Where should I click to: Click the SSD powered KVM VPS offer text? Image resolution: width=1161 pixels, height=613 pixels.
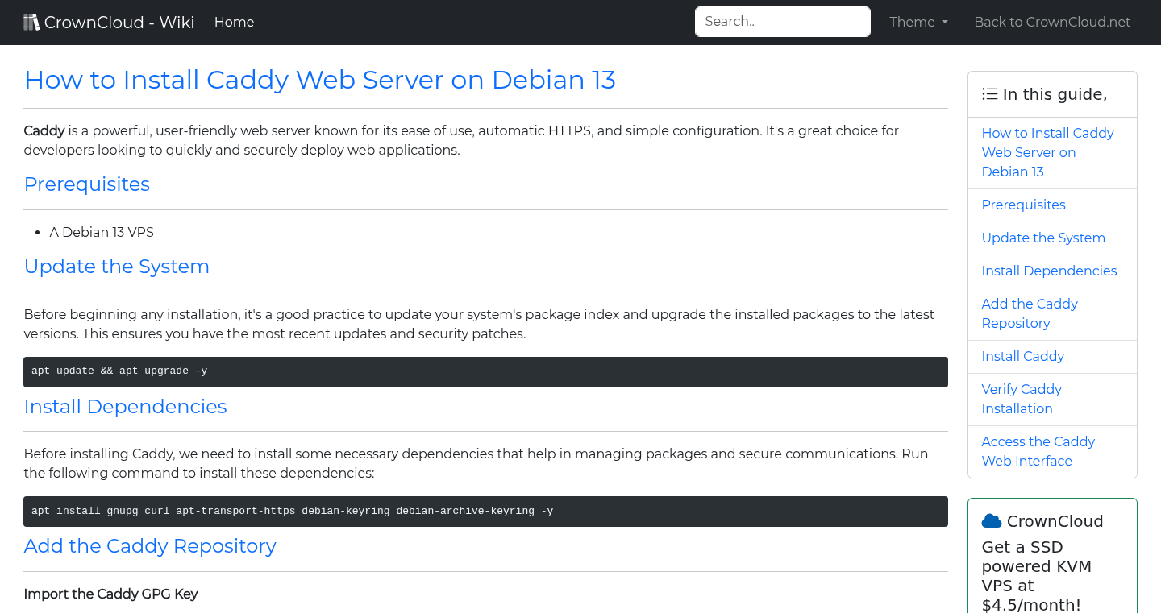[x=1036, y=575]
